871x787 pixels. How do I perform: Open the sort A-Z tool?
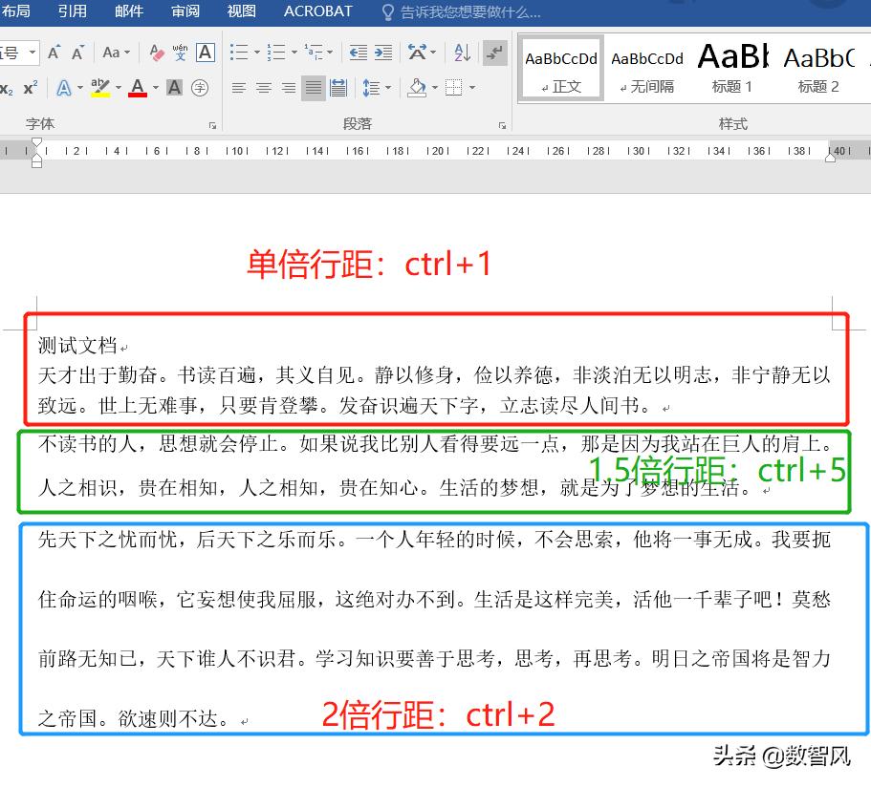point(462,53)
